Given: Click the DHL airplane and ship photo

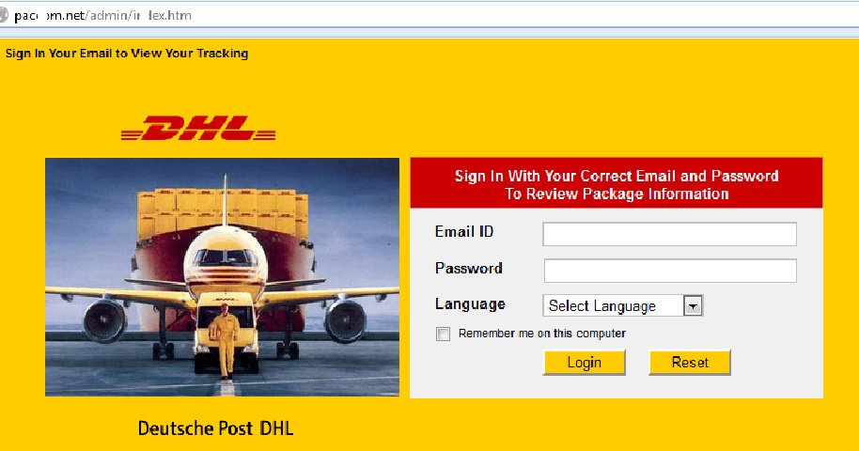Looking at the screenshot, I should [223, 277].
